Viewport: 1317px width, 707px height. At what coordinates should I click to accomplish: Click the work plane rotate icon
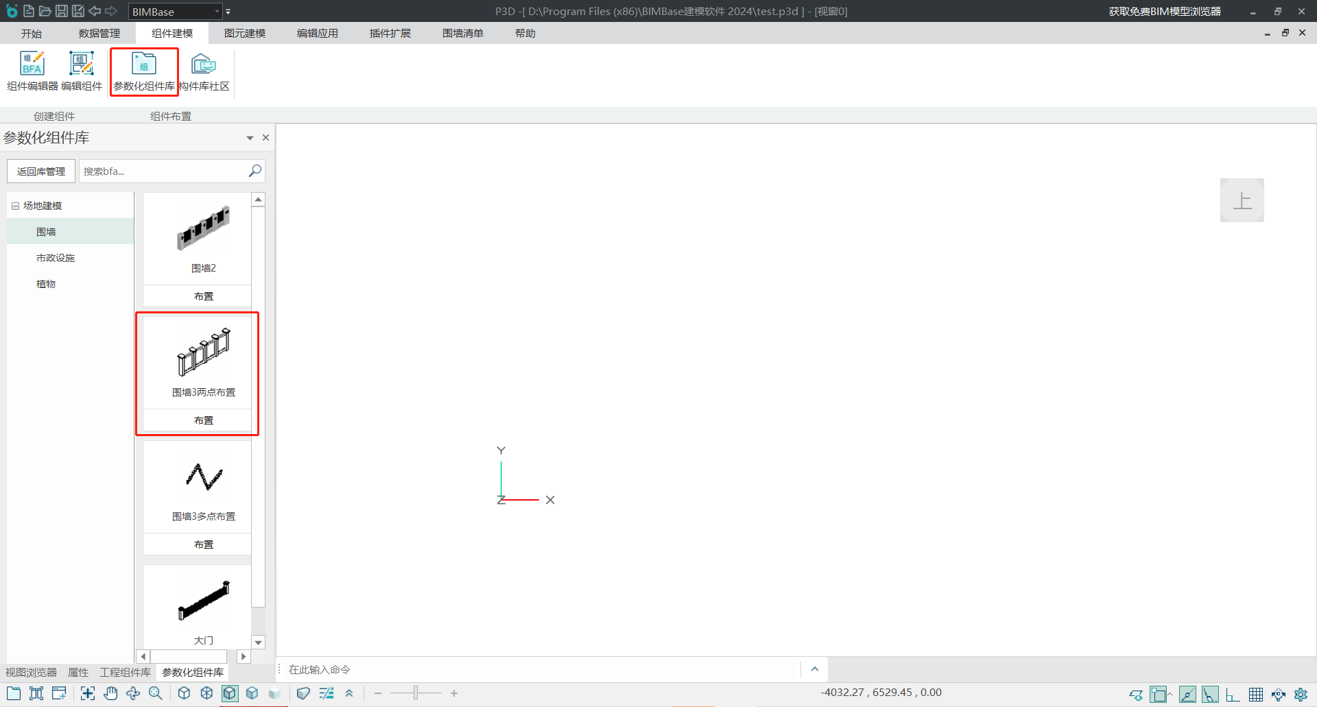[1136, 695]
